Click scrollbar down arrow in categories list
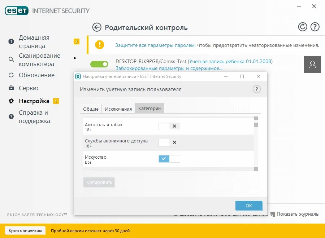The width and height of the screenshot is (325, 238). [x=256, y=169]
